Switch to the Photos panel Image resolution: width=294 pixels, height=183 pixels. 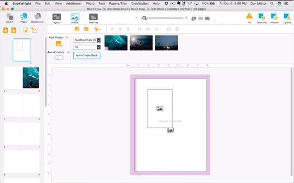tap(75, 18)
